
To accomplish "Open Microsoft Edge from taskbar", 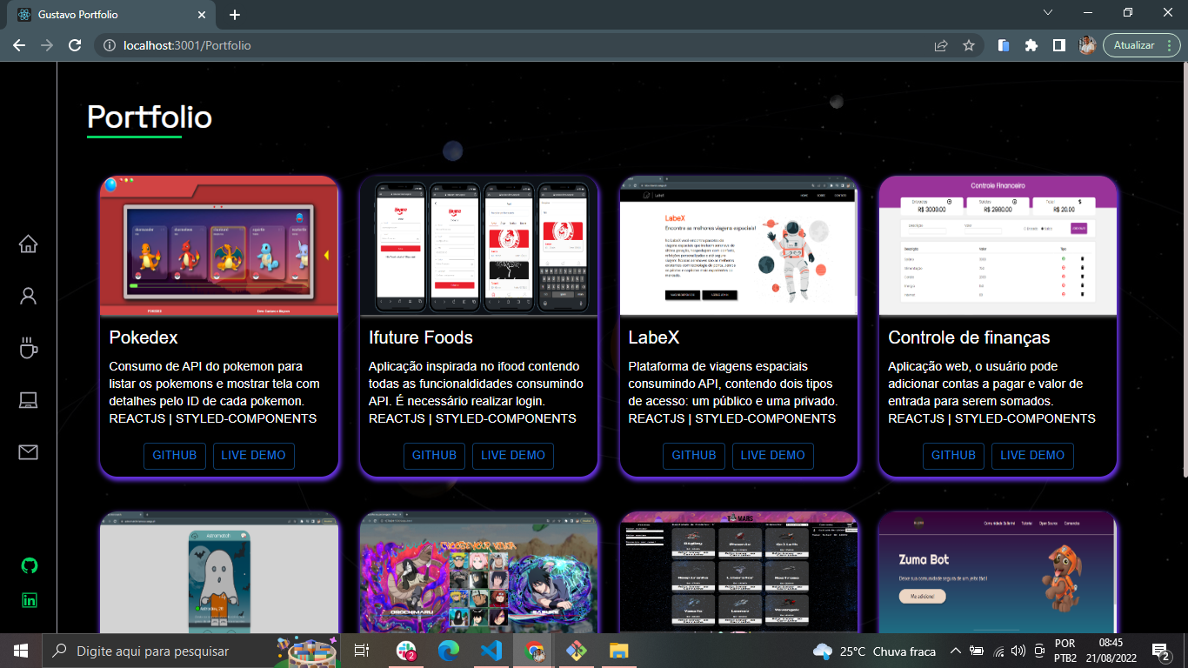I will point(449,651).
